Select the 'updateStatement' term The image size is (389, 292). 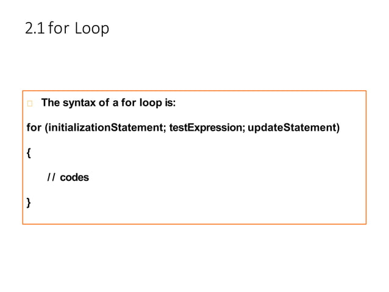(292, 128)
